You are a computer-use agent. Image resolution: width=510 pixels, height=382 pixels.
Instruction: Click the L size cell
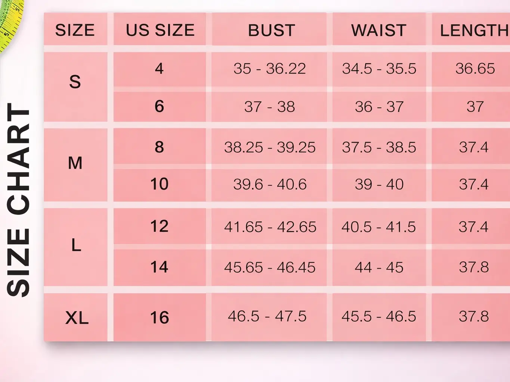[x=76, y=245]
